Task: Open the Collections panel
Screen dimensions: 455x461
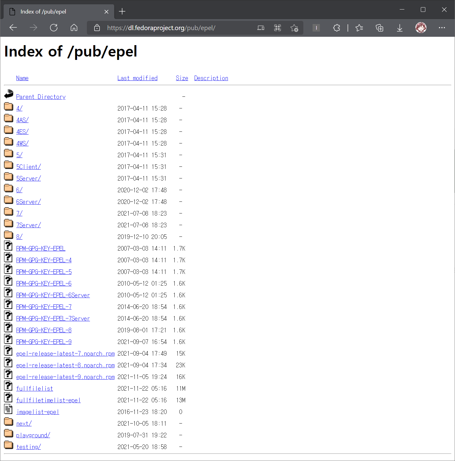Action: pos(379,28)
